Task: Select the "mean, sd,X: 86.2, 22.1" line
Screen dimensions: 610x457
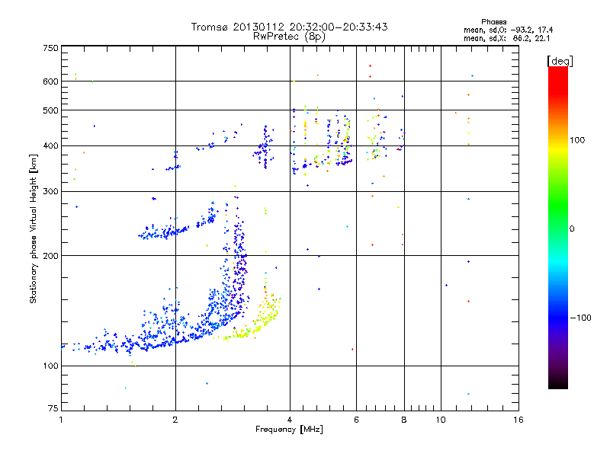Action: point(506,38)
